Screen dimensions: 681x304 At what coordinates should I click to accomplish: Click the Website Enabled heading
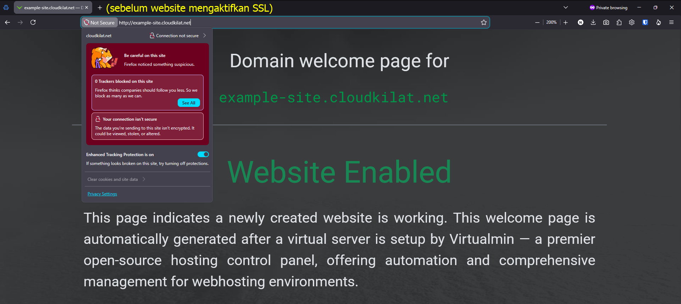(x=339, y=172)
